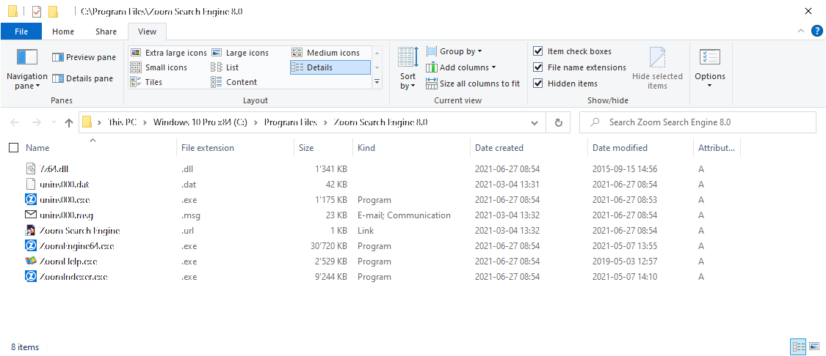Select the unins000.dat file icon
Viewport: 826px width, 356px height.
click(x=31, y=185)
